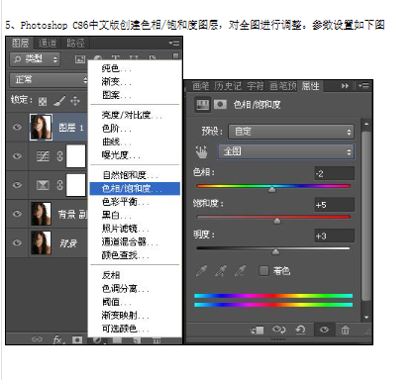This screenshot has height=380, width=415.
Task: Choose 色彩平衡 menu entry
Action: [135, 202]
